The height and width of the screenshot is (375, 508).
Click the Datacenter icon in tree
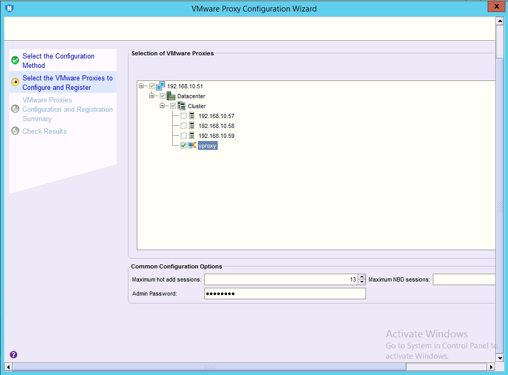pyautogui.click(x=171, y=96)
